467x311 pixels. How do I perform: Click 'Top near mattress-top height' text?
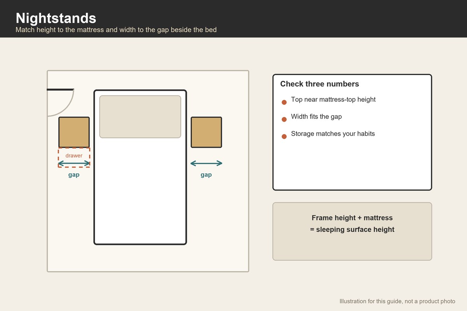pos(333,100)
